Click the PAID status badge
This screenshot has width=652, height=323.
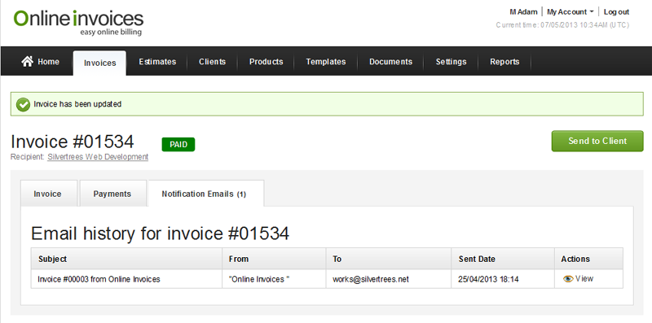pyautogui.click(x=178, y=145)
